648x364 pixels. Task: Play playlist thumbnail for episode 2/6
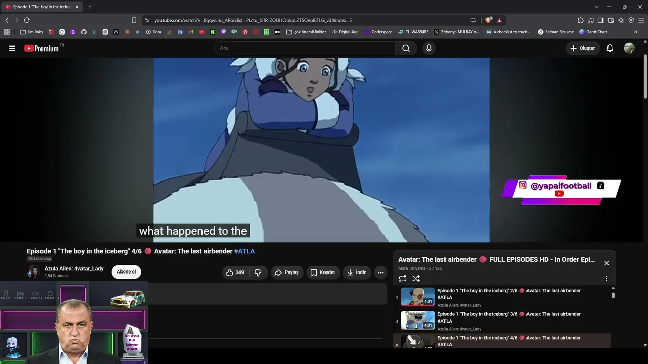[418, 297]
